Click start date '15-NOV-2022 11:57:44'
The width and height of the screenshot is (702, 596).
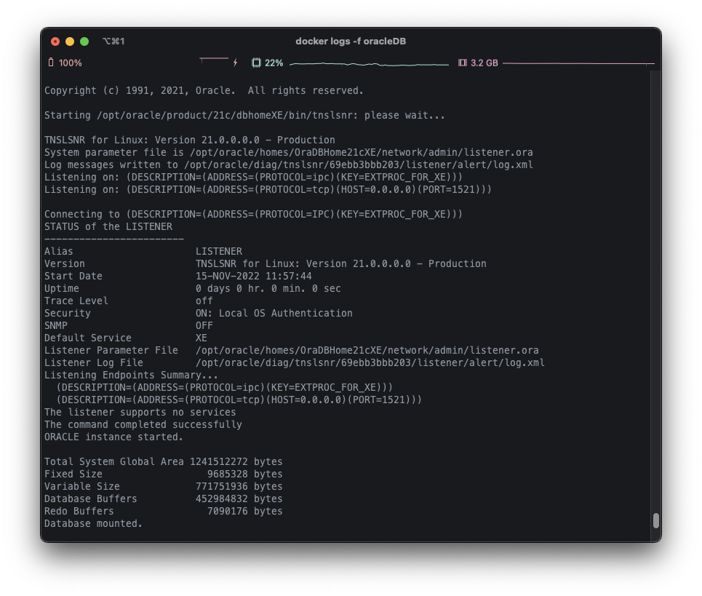(x=253, y=276)
